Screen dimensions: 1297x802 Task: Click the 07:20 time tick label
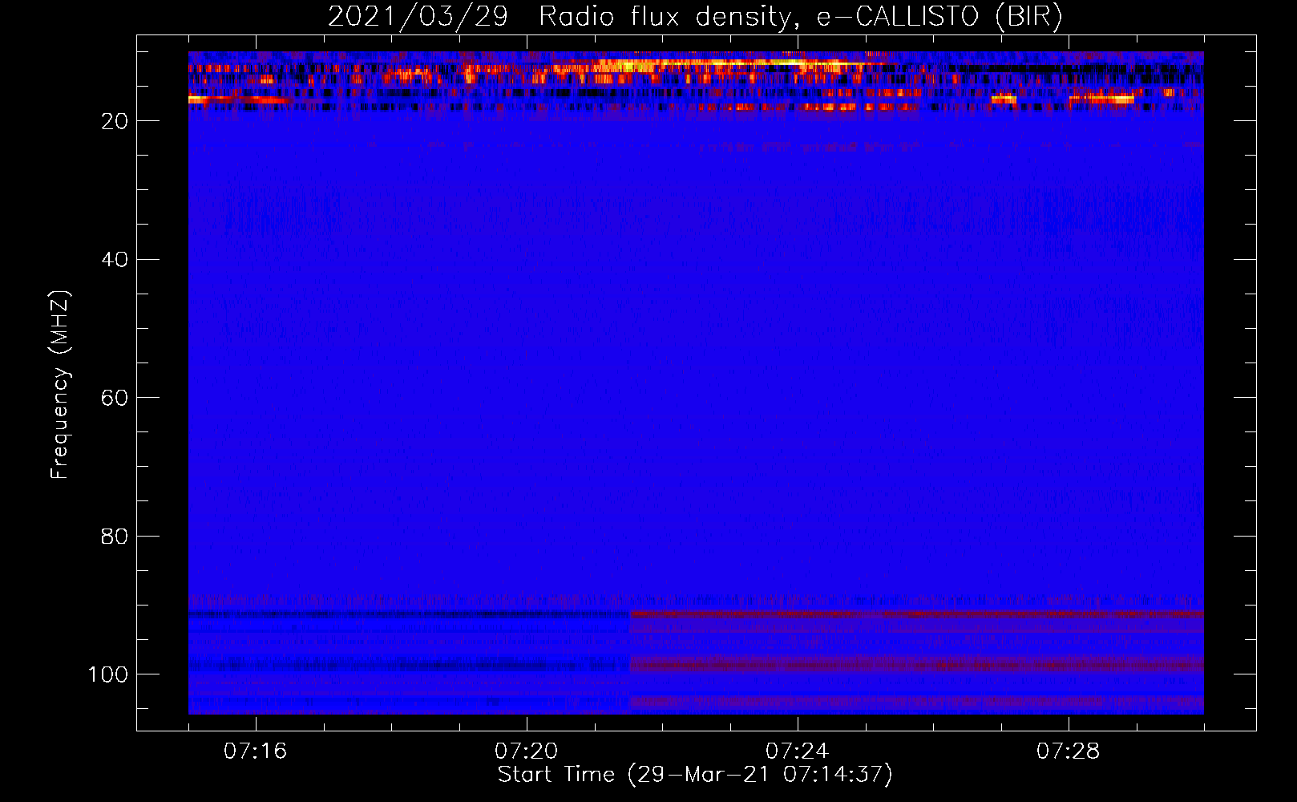coord(527,751)
